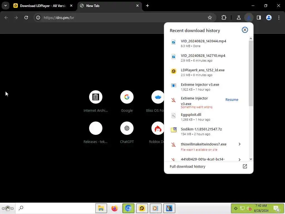Click LDPlayer9 installer file icon
The height and width of the screenshot is (214, 285).
[174, 71]
